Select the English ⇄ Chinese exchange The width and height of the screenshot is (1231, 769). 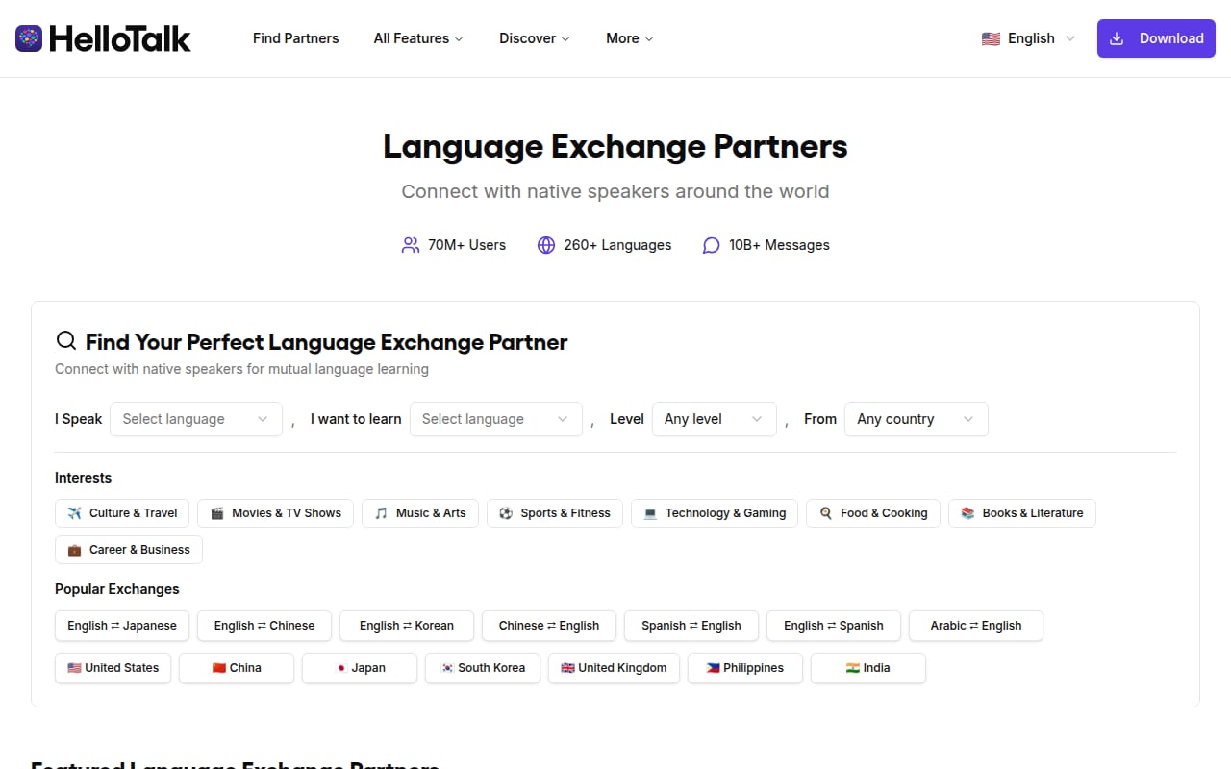(x=264, y=626)
